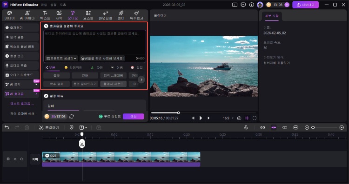Take a snapshot with camera icon
The image size is (349, 184).
tap(239, 118)
